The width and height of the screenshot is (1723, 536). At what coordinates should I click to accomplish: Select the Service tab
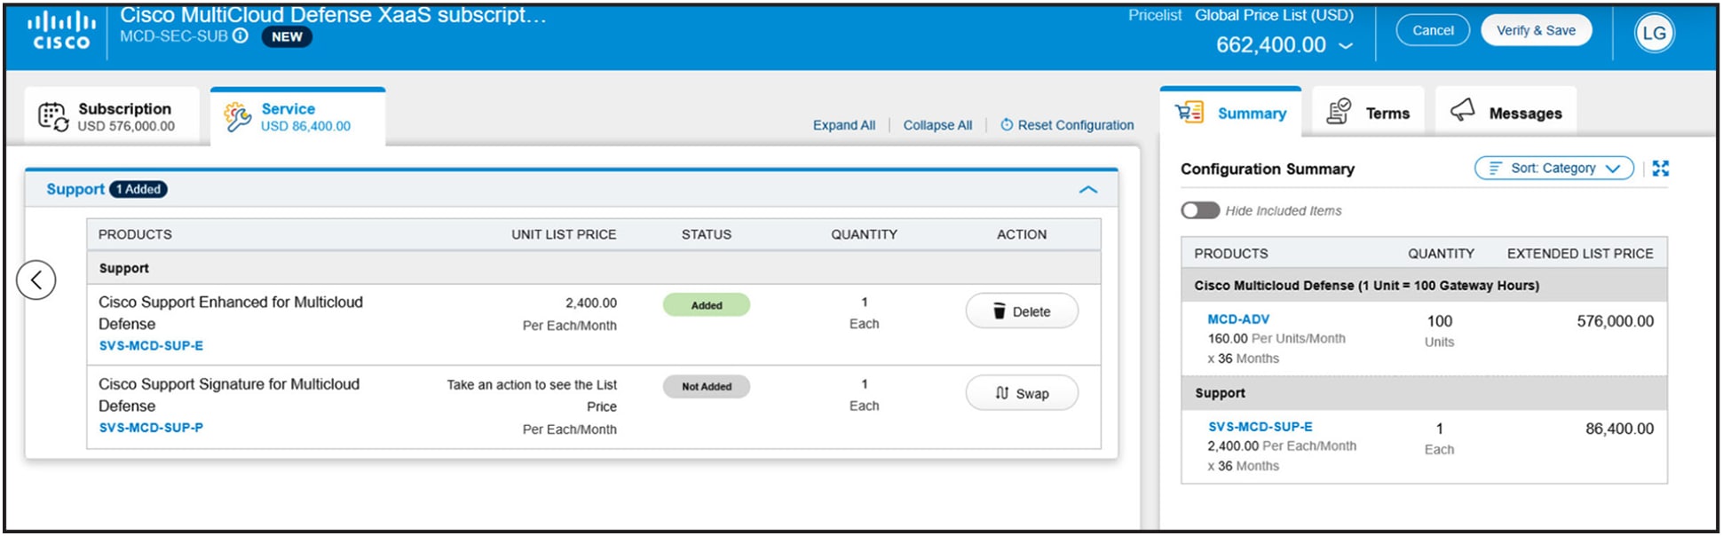(x=297, y=116)
